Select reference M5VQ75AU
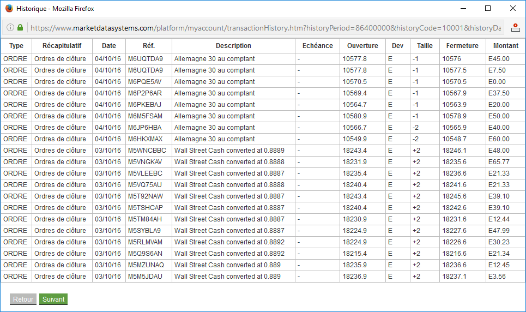Image resolution: width=526 pixels, height=312 pixels. click(144, 184)
